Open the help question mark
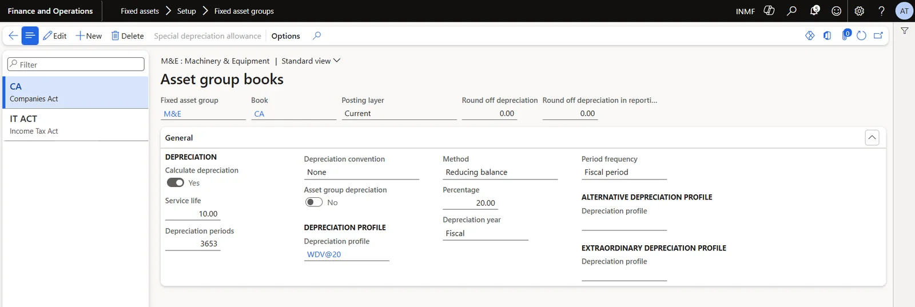This screenshot has height=307, width=915. [x=881, y=11]
